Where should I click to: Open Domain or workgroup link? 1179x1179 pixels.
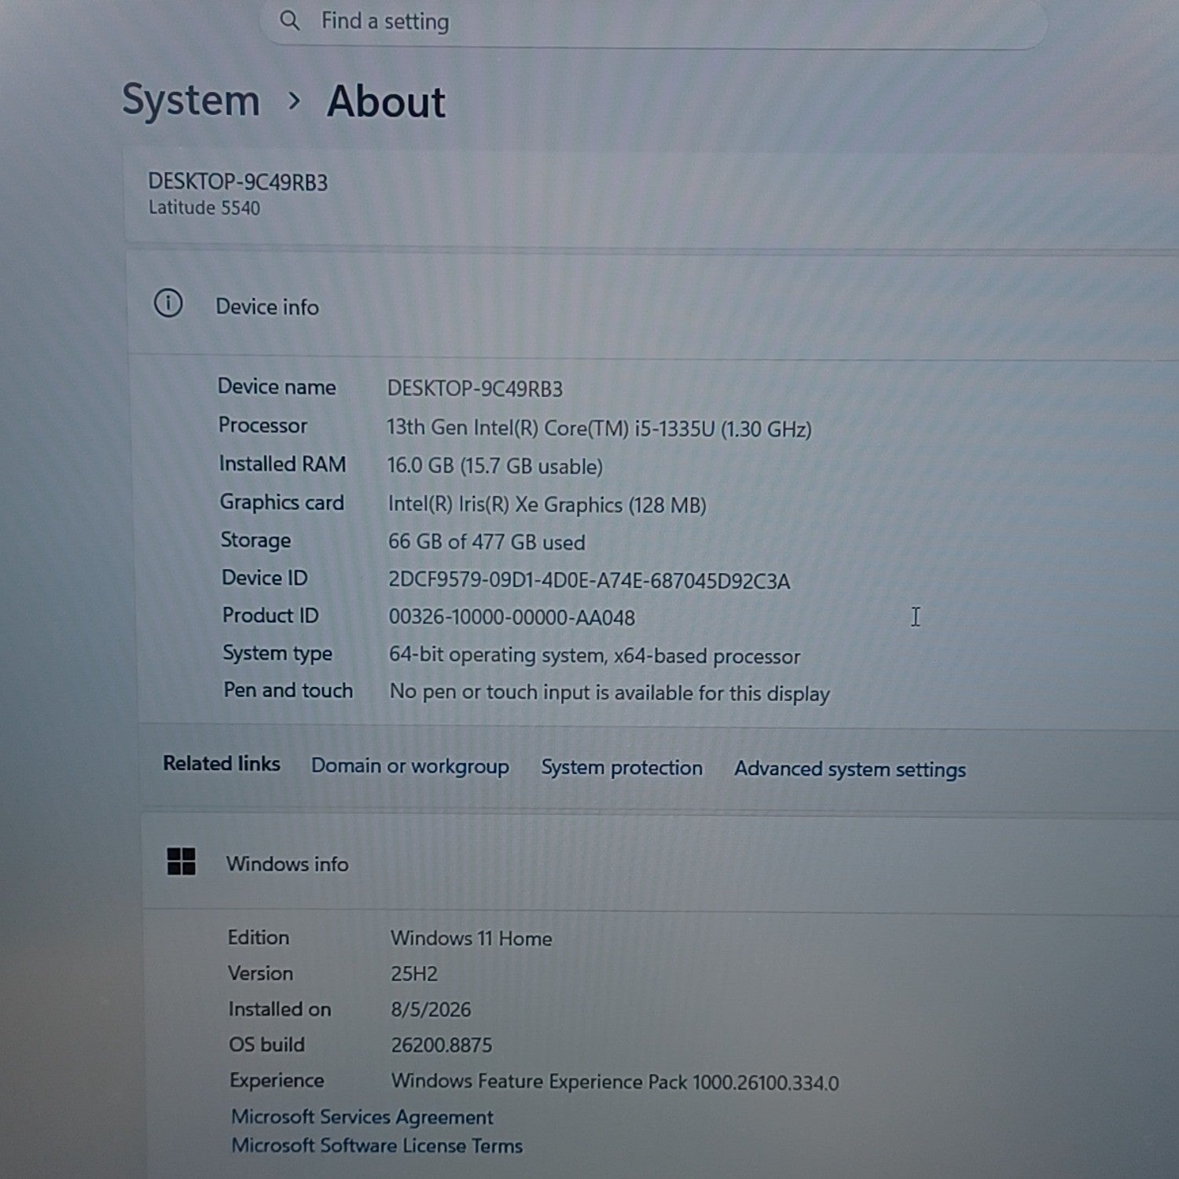[x=410, y=766]
